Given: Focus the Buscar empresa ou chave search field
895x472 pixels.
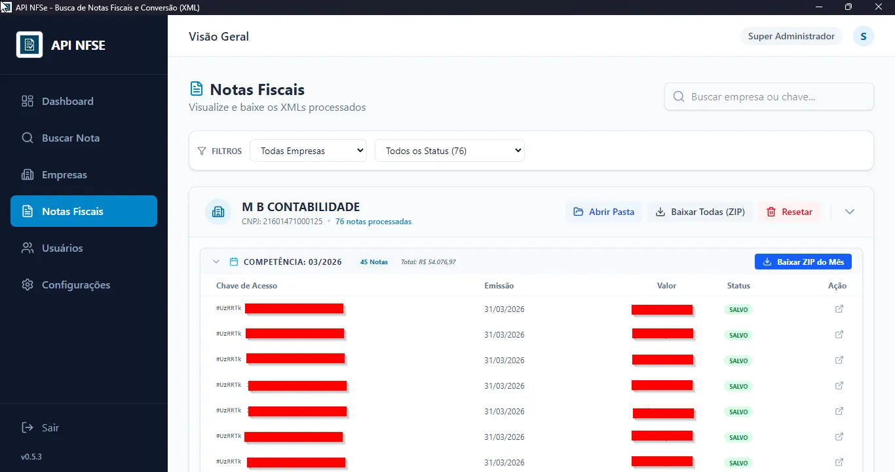Looking at the screenshot, I should (769, 96).
